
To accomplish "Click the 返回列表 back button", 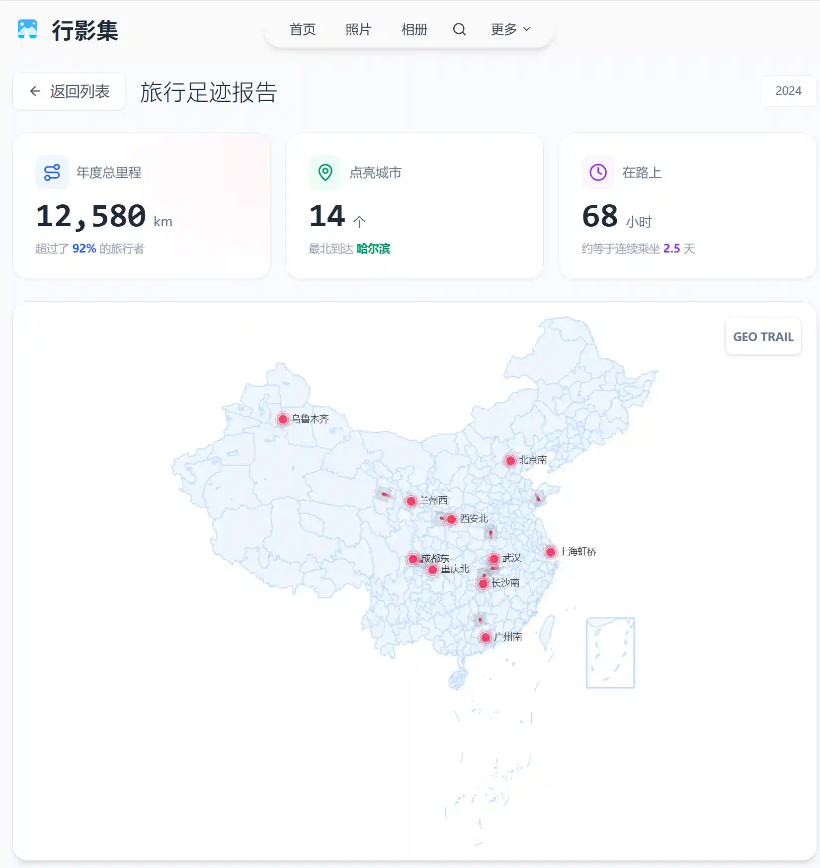I will click(69, 91).
